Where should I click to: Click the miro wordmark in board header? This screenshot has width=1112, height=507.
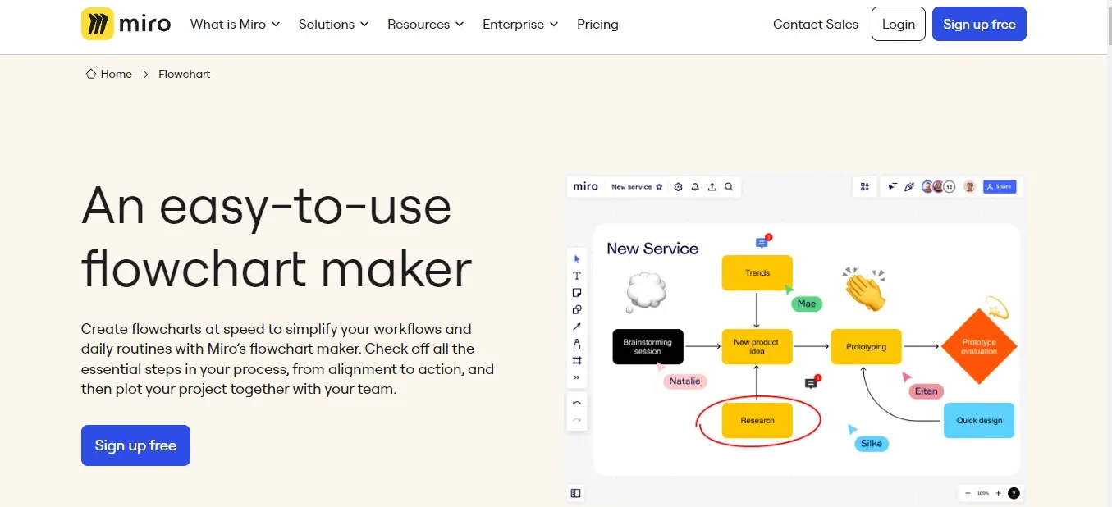tap(586, 187)
